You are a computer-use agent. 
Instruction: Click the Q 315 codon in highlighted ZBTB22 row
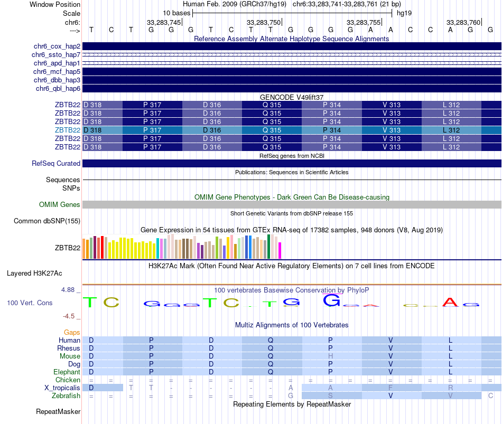(272, 130)
